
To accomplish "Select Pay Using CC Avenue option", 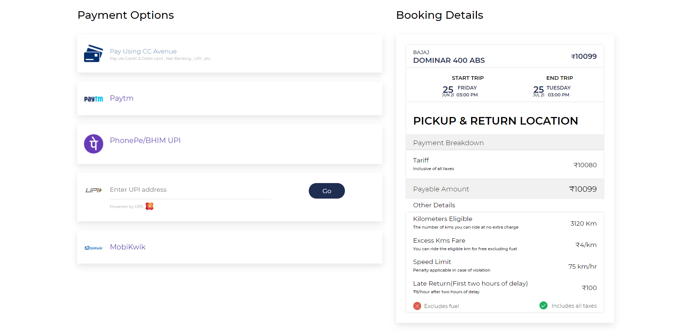I will [x=143, y=51].
